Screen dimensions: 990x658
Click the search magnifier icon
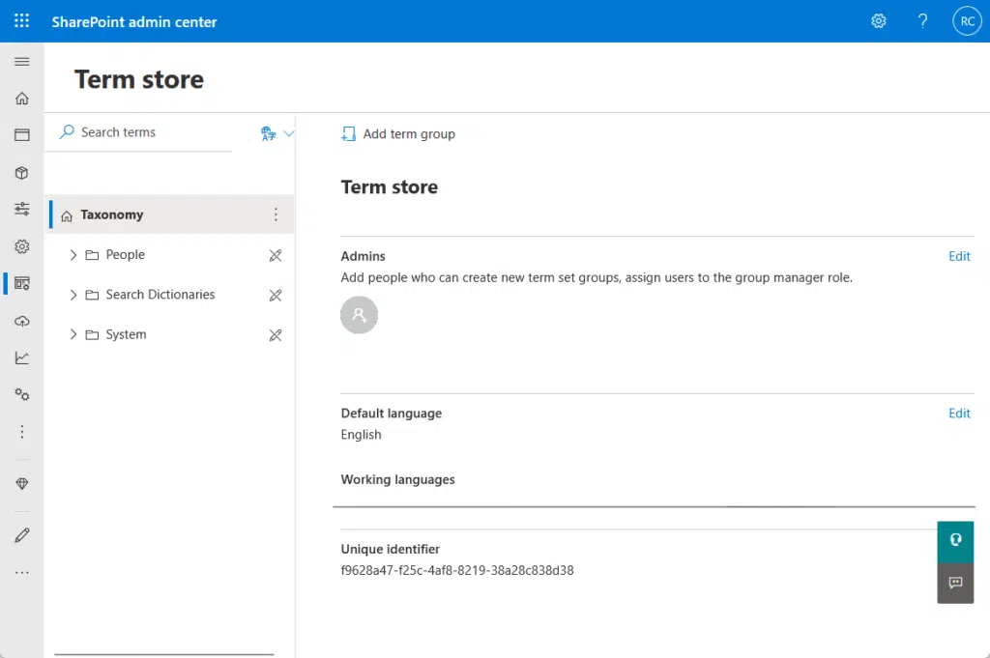coord(67,131)
